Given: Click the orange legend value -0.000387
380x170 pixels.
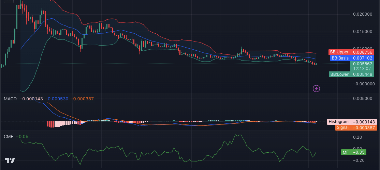Looking at the screenshot, I should tap(82, 99).
